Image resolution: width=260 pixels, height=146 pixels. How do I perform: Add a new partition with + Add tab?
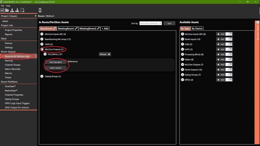click(105, 28)
